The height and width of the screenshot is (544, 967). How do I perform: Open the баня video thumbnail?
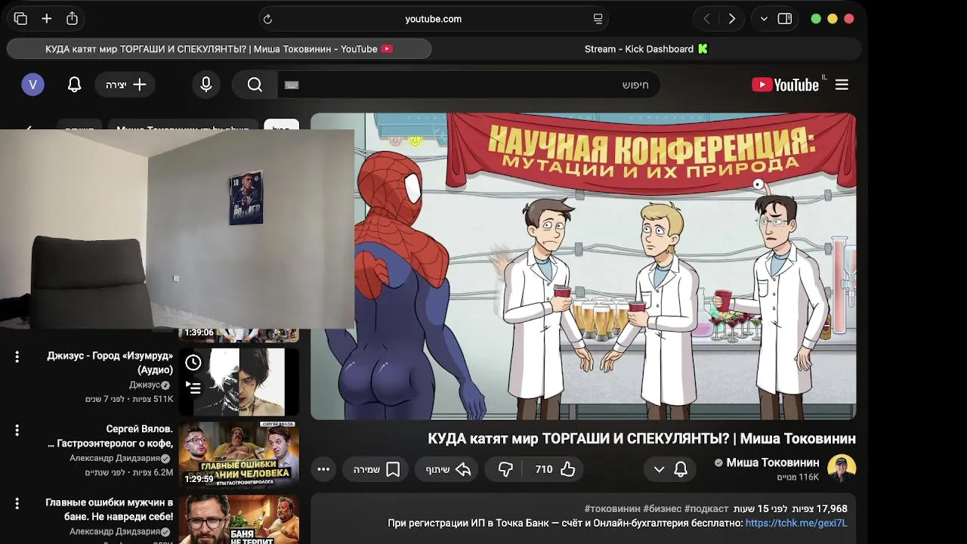[x=239, y=519]
